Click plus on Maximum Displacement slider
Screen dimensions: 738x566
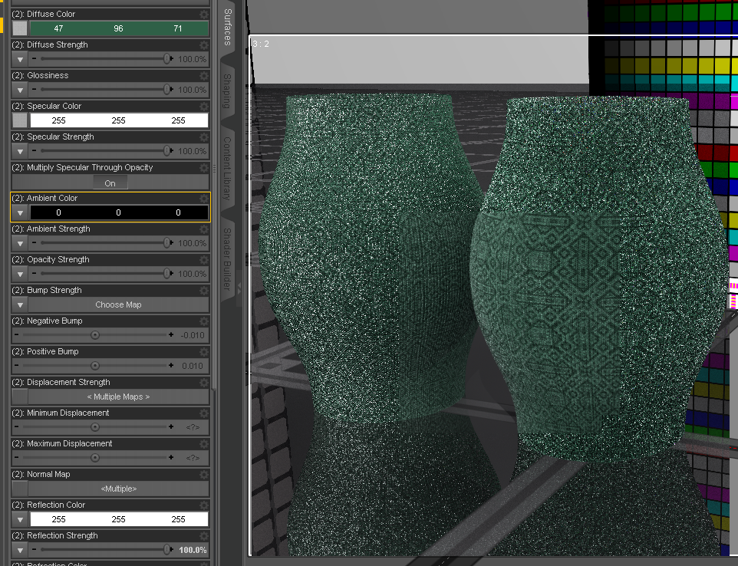click(x=171, y=457)
